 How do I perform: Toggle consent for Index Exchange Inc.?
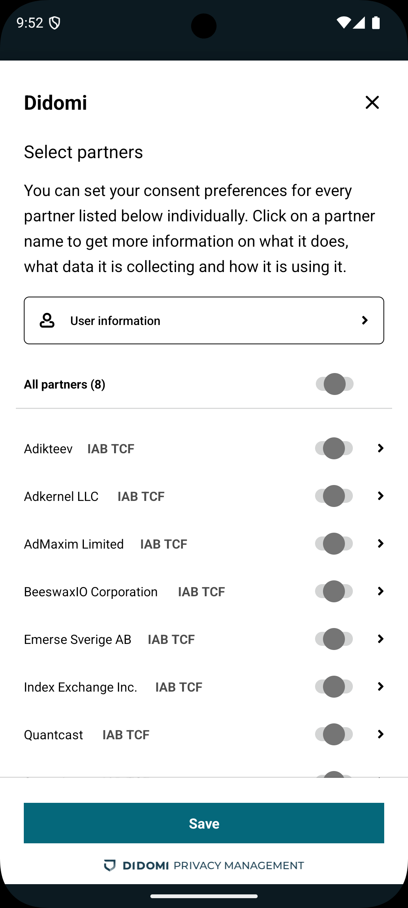334,687
